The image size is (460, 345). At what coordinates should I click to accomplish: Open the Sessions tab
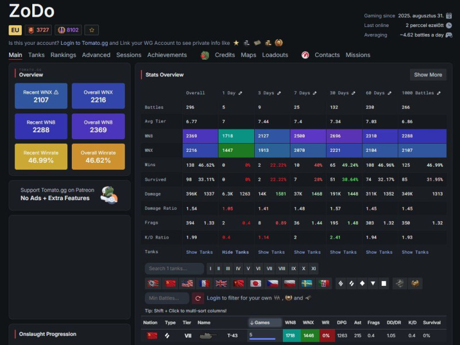(129, 55)
